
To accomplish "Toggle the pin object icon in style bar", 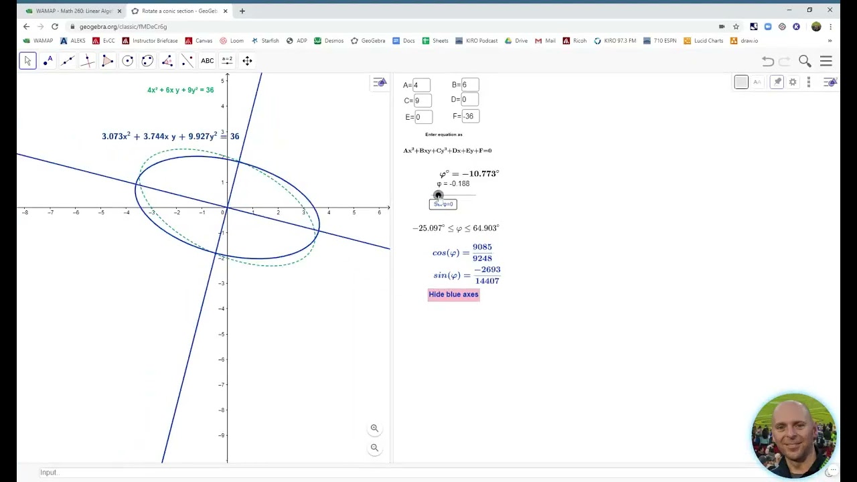I will (x=777, y=82).
